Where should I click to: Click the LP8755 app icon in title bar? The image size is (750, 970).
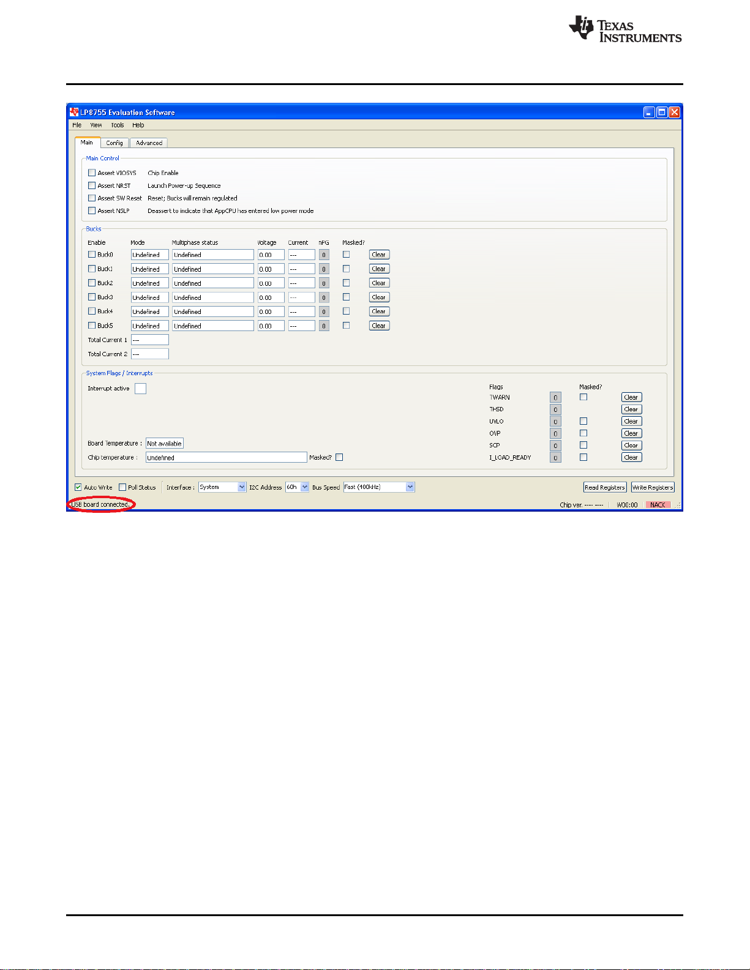pyautogui.click(x=74, y=112)
